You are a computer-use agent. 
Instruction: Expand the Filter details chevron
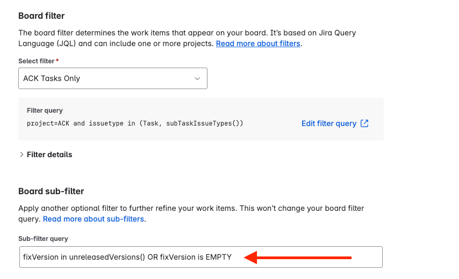point(21,155)
